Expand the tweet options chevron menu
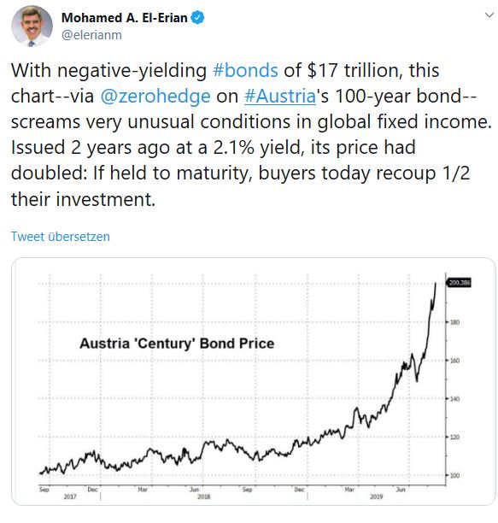This screenshot has height=523, width=498. 489,15
